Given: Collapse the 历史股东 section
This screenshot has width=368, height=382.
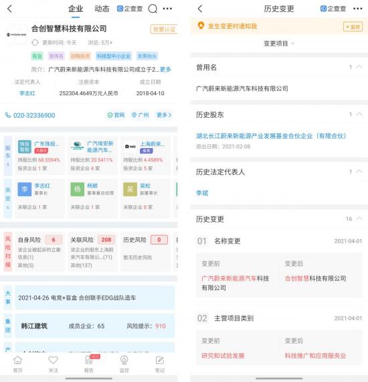Looking at the screenshot, I should [359, 114].
